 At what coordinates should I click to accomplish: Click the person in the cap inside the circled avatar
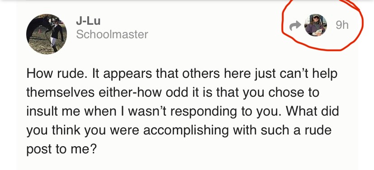[x=316, y=26]
